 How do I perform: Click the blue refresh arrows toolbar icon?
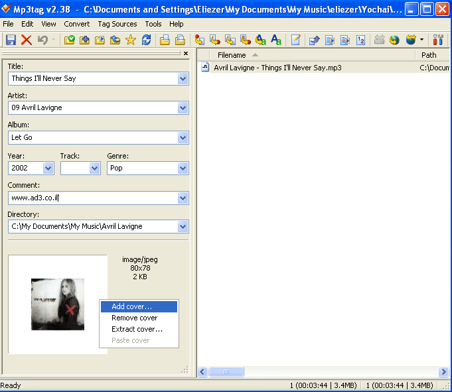tap(146, 40)
